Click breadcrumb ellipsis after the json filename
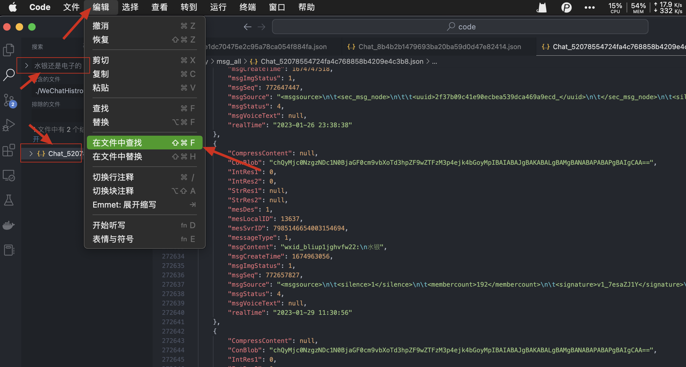 tap(435, 62)
